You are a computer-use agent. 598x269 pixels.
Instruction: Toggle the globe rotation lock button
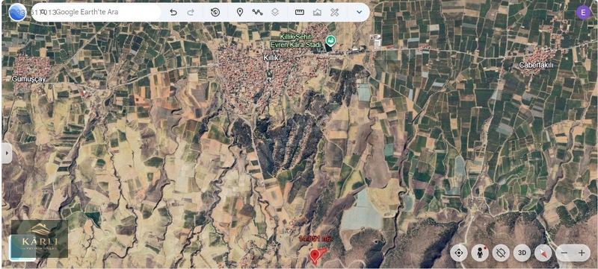tap(501, 253)
